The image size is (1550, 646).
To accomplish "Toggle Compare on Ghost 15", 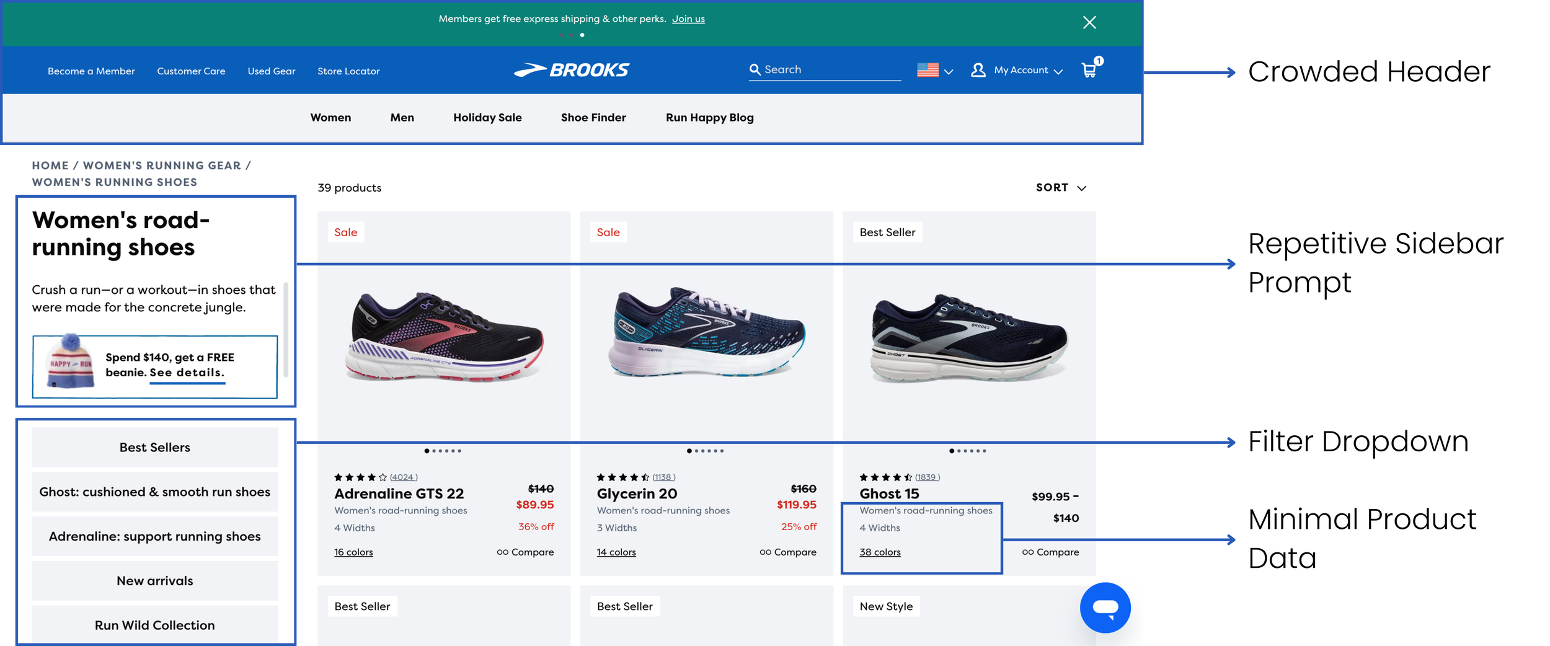I will 1050,552.
